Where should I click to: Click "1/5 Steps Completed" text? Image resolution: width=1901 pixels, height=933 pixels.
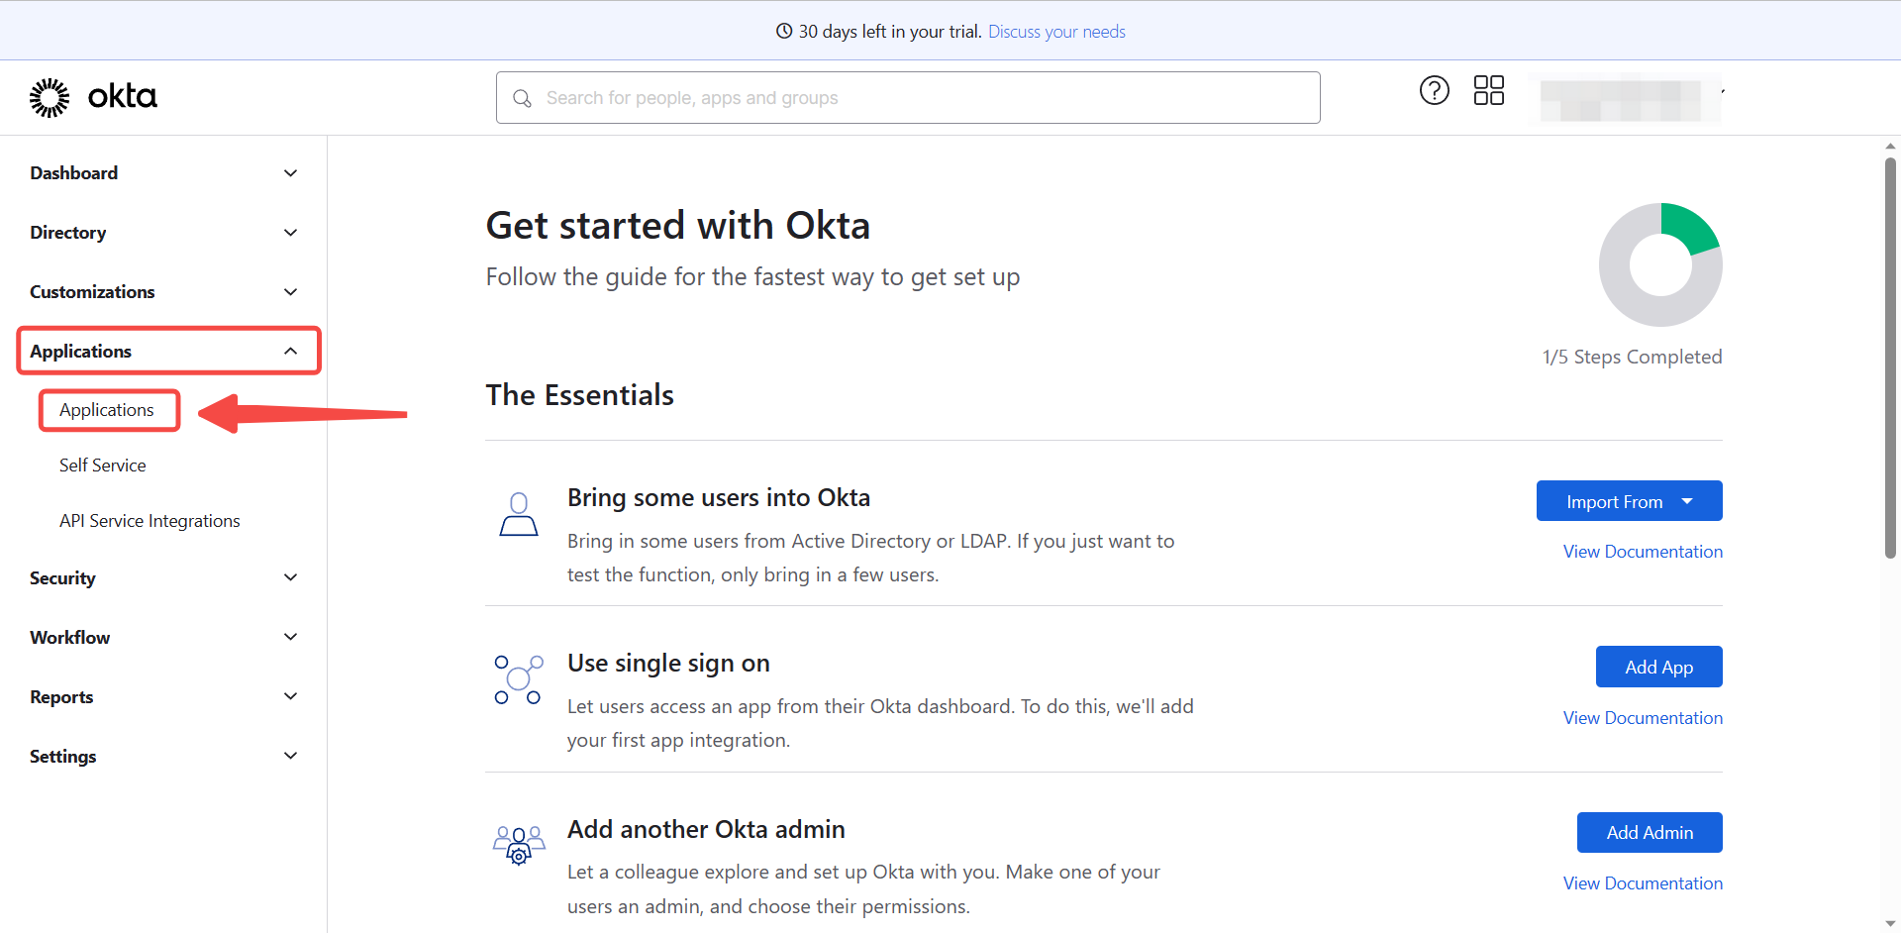click(x=1632, y=357)
